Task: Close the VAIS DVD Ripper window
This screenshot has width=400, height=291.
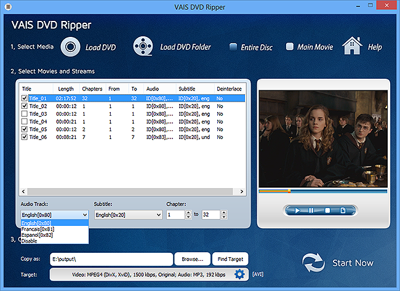Action: 386,5
